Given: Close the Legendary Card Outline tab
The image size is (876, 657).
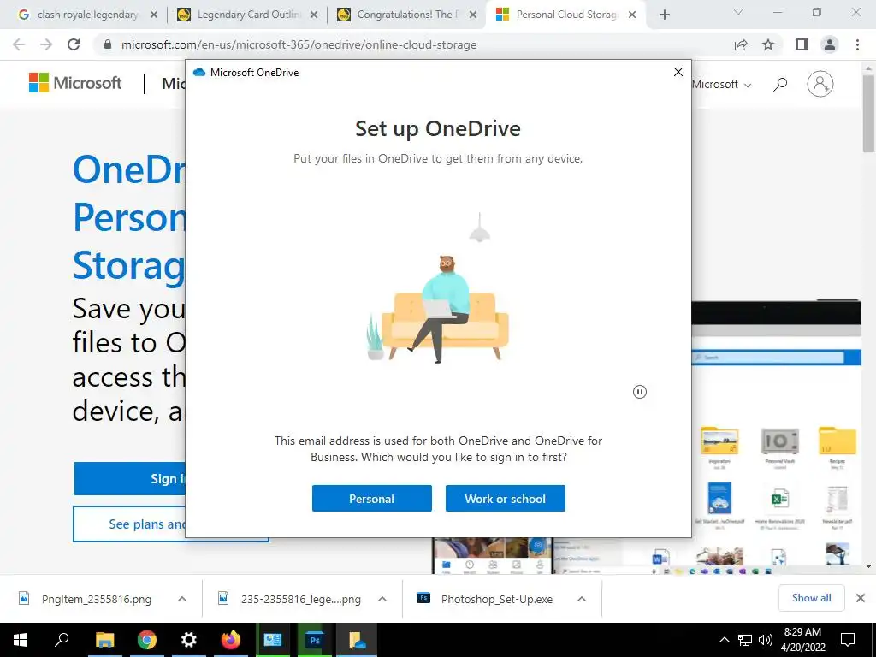Looking at the screenshot, I should tap(314, 15).
